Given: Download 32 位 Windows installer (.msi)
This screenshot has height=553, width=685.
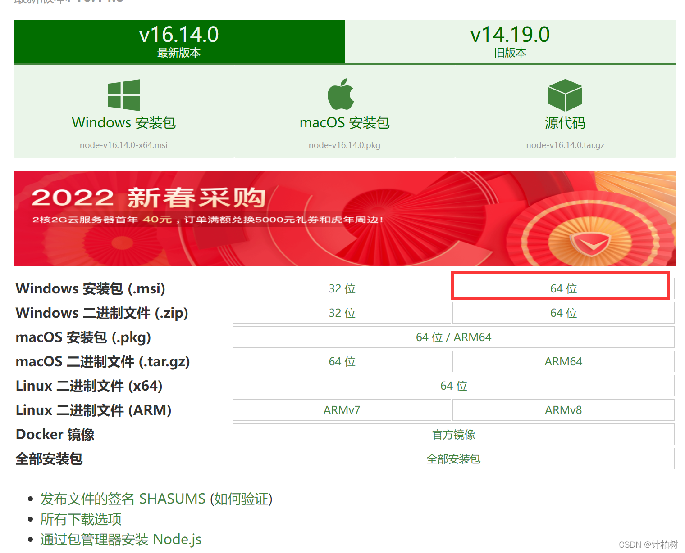Looking at the screenshot, I should click(x=342, y=288).
